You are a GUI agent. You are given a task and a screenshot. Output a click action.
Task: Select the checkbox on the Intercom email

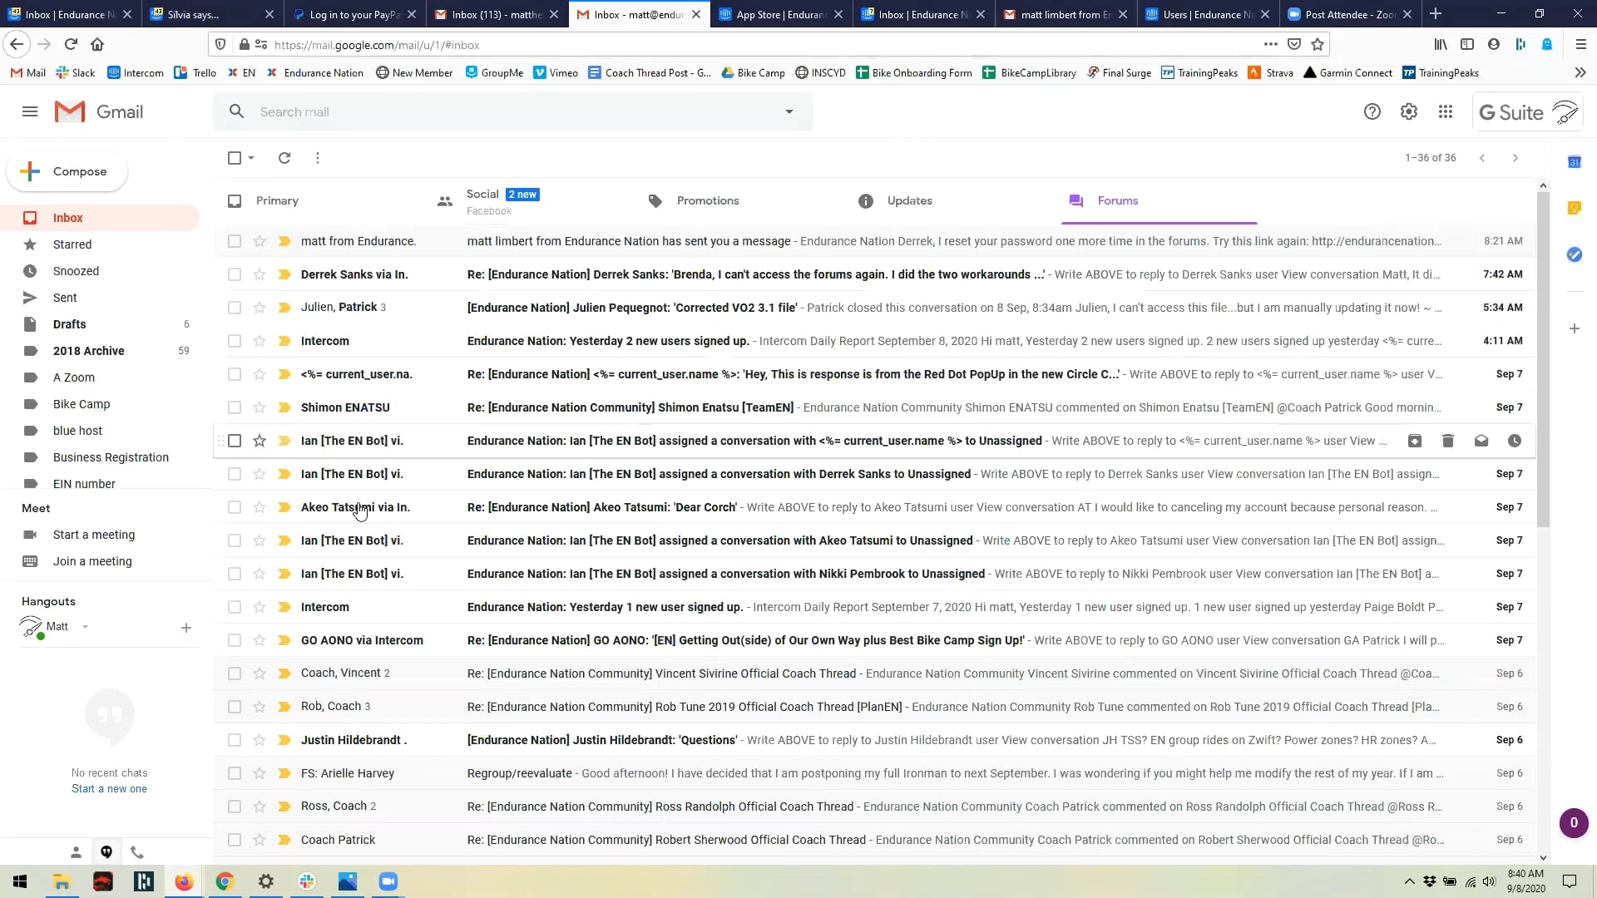(234, 341)
